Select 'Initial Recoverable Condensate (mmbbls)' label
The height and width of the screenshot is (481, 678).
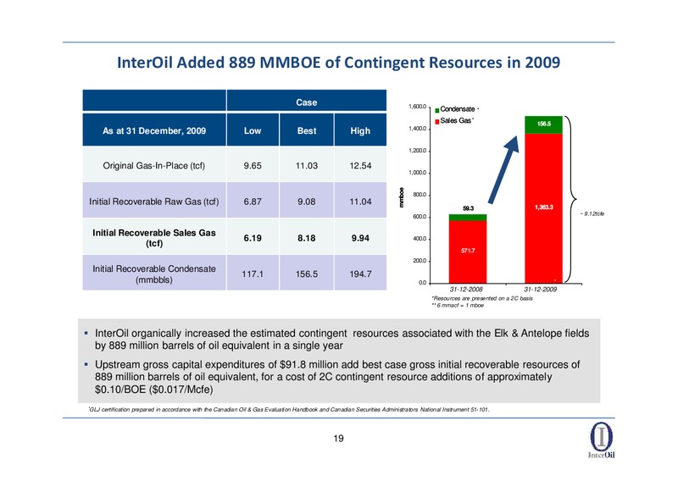154,274
